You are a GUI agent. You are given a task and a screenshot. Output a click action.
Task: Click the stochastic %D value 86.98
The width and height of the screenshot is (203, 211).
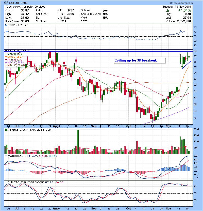click(59, 182)
